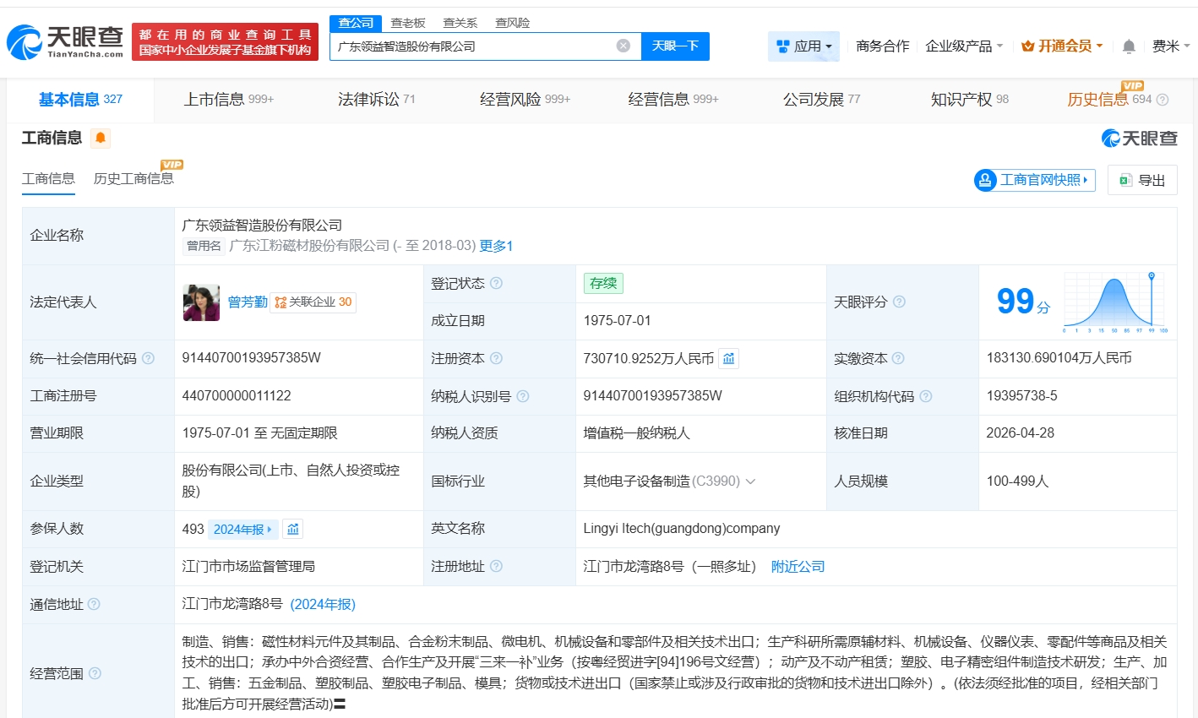Viewport: 1198px width, 718px height.
Task: Click the 天眼评分 distribution chart
Action: pyautogui.click(x=1115, y=302)
